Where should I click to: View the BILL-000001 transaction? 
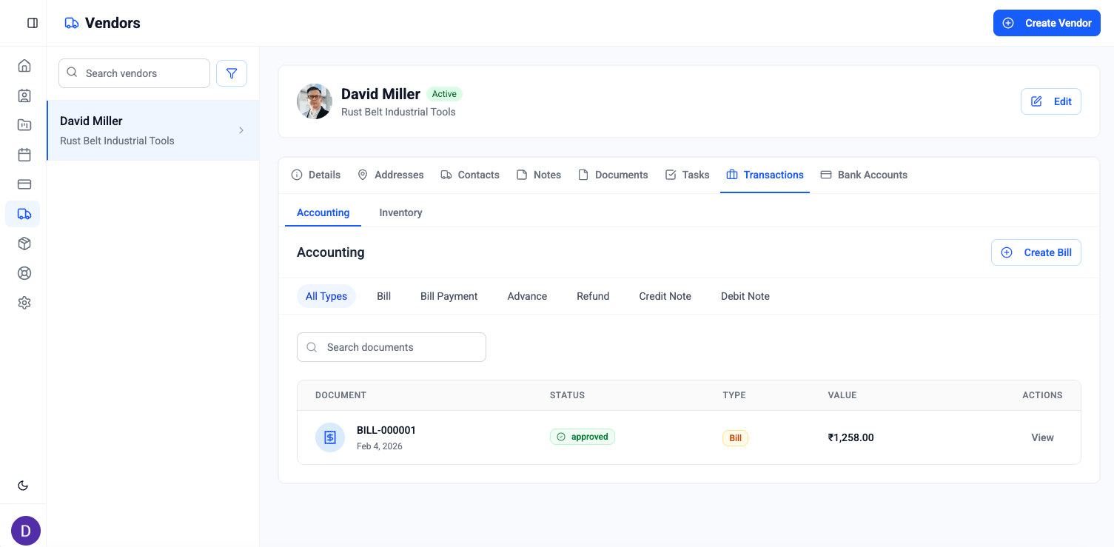1042,437
